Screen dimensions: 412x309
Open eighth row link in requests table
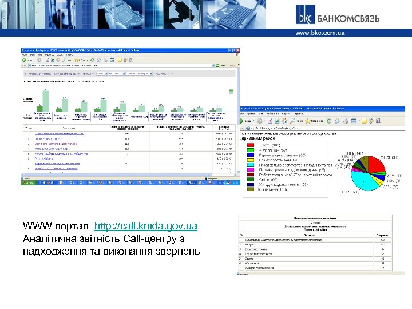(x=56, y=168)
